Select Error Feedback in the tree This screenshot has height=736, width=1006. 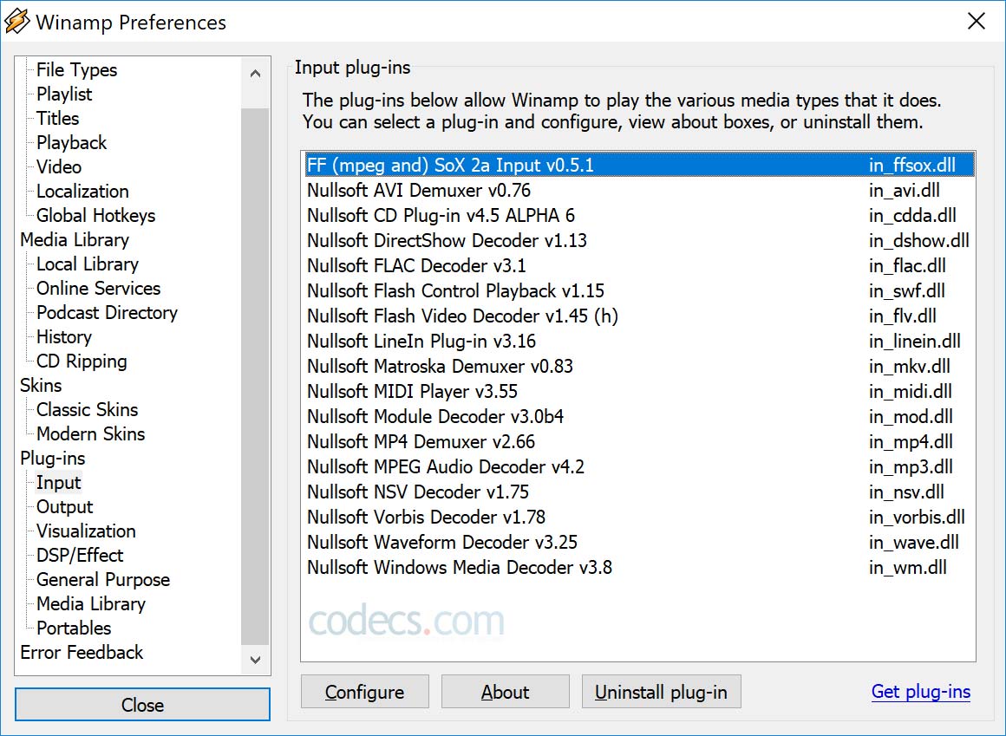coord(82,653)
